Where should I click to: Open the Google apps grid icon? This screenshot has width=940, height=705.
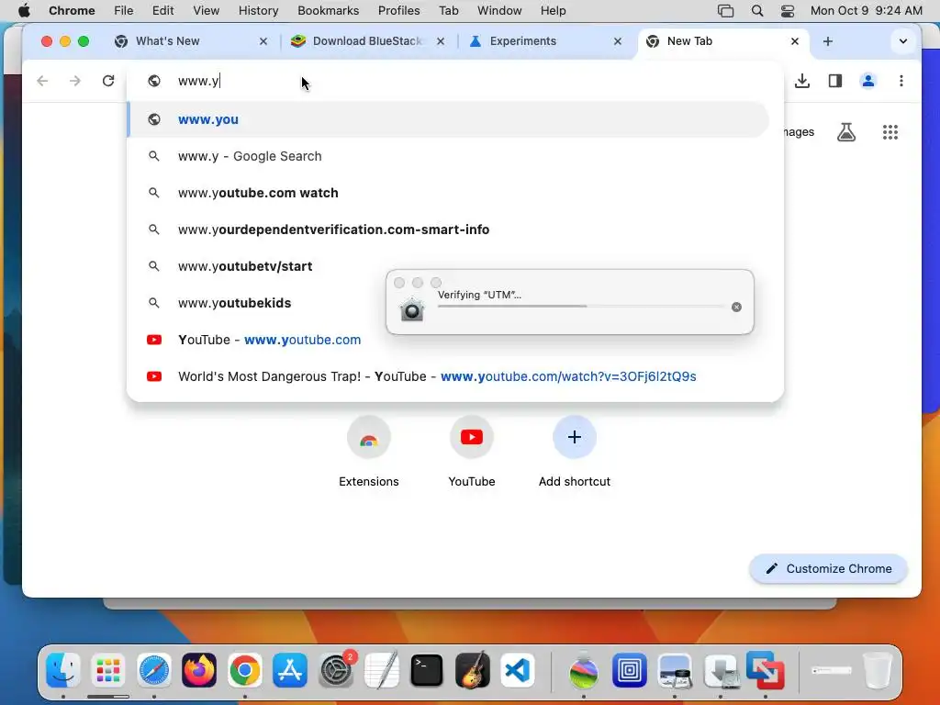coord(890,132)
